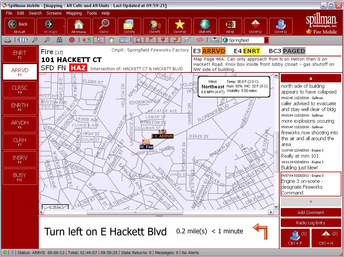Viewport: 344px width, 257px height.
Task: Click the 1f Fire call marker on map
Action: tap(146, 144)
